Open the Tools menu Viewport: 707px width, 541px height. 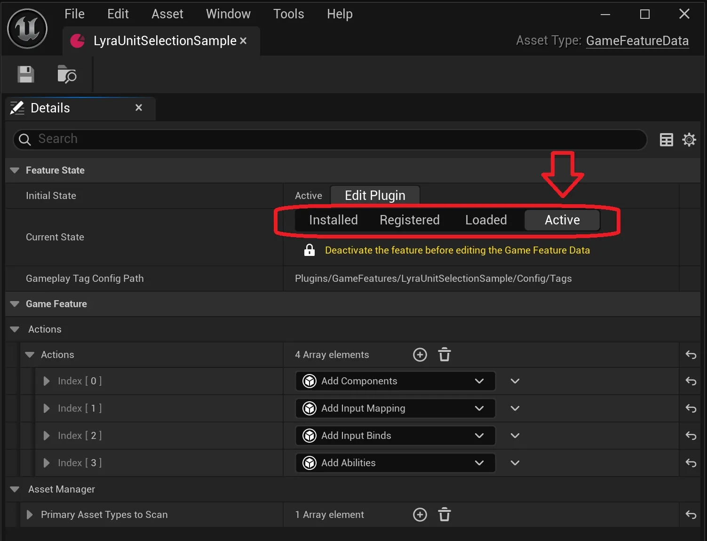point(288,14)
